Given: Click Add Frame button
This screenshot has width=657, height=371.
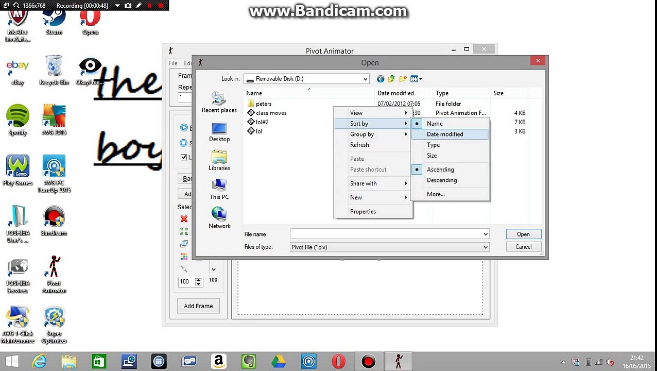Looking at the screenshot, I should [198, 306].
